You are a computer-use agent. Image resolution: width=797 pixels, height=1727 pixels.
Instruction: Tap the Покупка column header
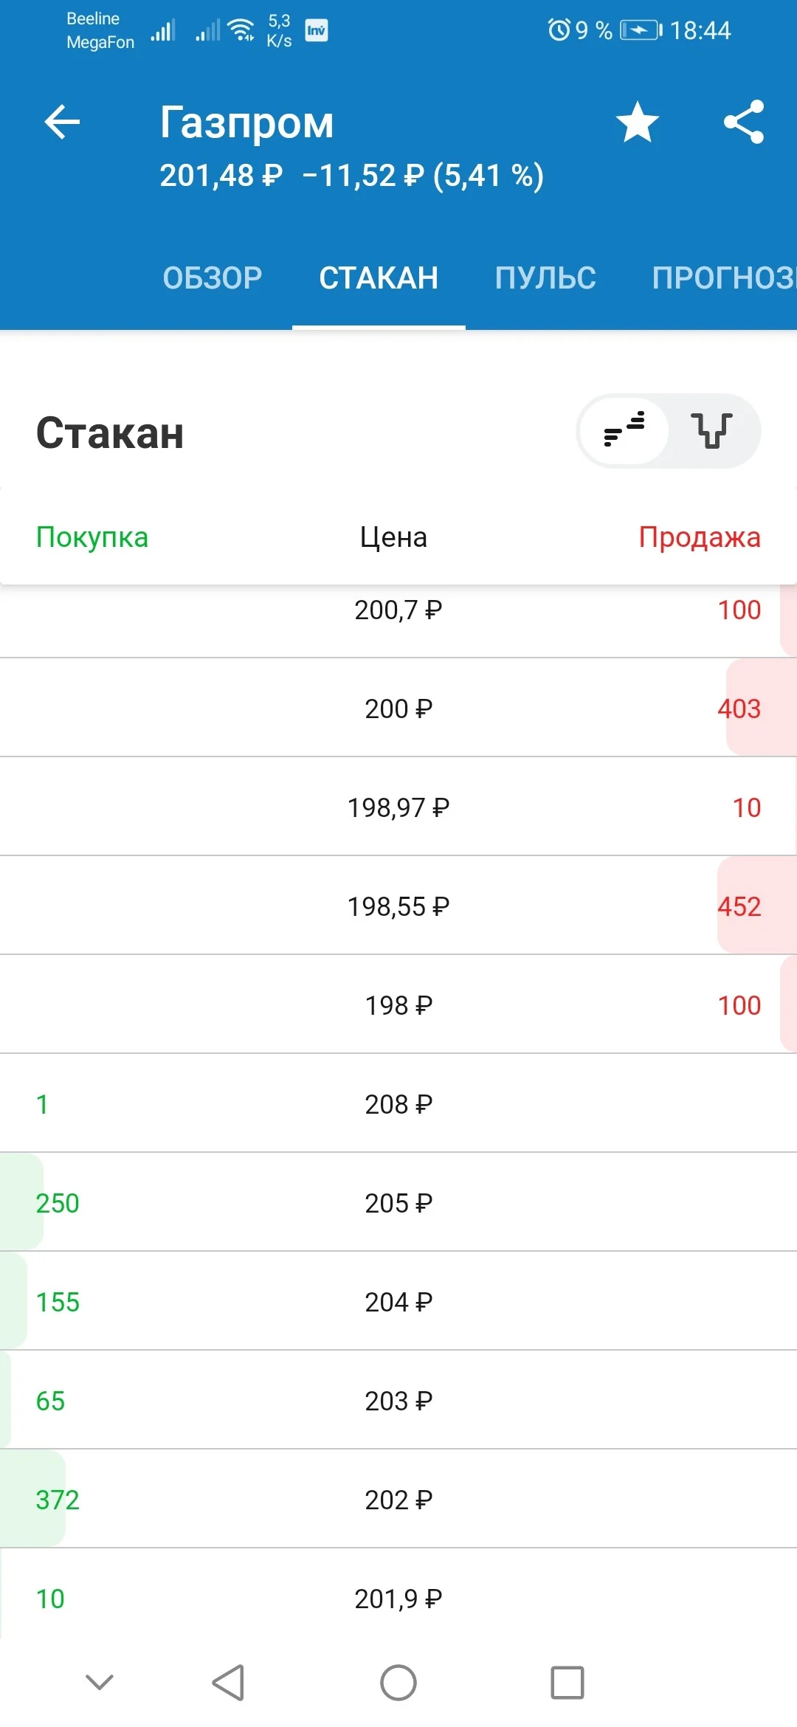tap(92, 537)
